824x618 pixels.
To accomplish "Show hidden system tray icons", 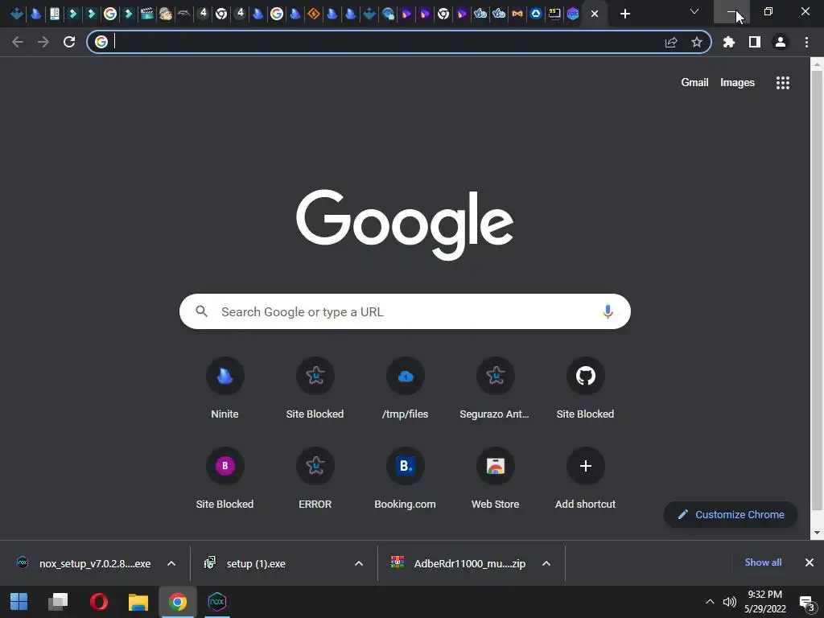I will tap(710, 602).
